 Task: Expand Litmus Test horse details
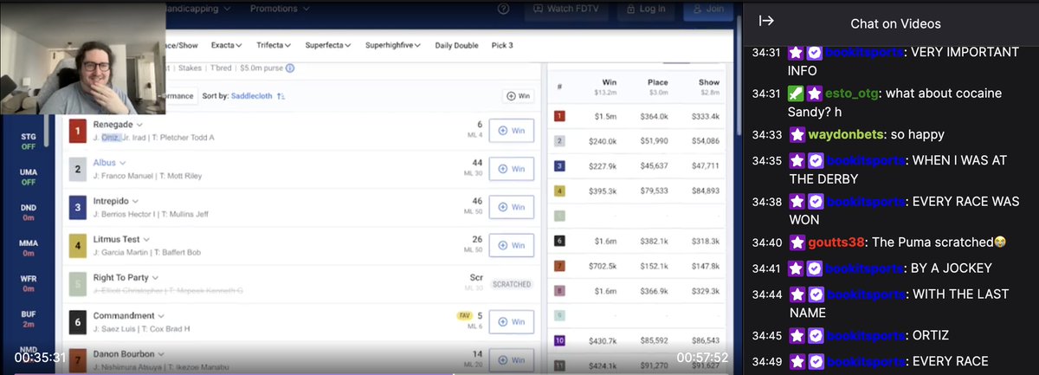click(x=146, y=239)
